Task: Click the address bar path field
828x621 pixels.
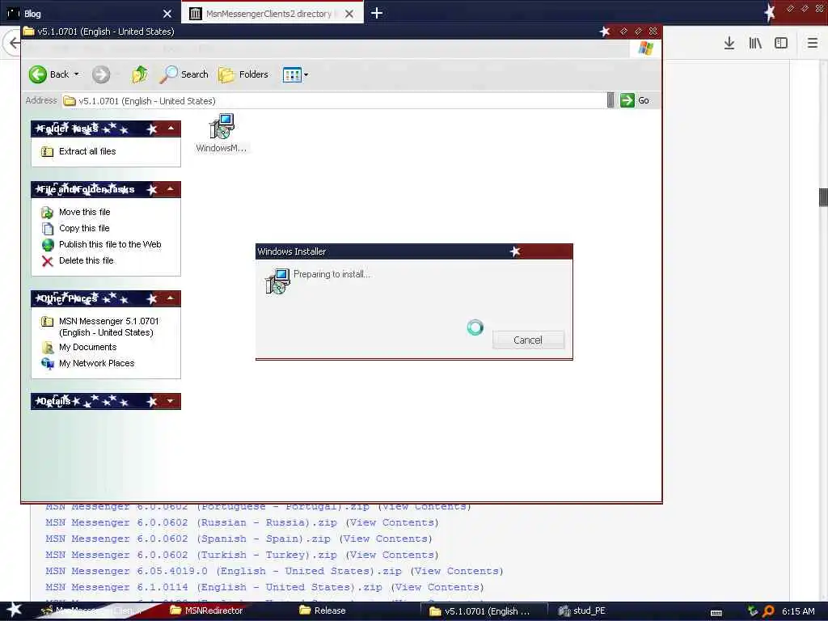Action: pos(334,101)
